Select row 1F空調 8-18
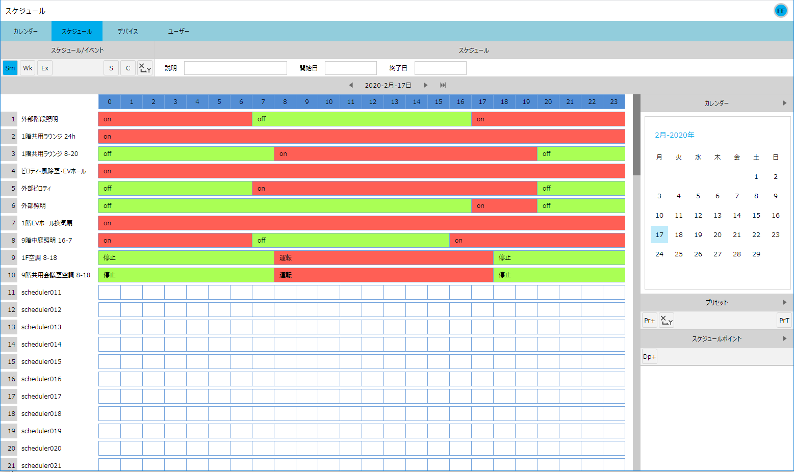This screenshot has width=794, height=472. click(x=39, y=257)
